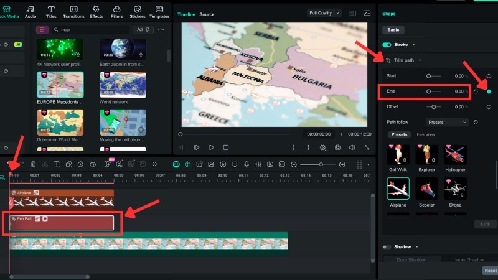Image resolution: width=498 pixels, height=280 pixels.
Task: Switch preview to Source tab
Action: coord(207,14)
